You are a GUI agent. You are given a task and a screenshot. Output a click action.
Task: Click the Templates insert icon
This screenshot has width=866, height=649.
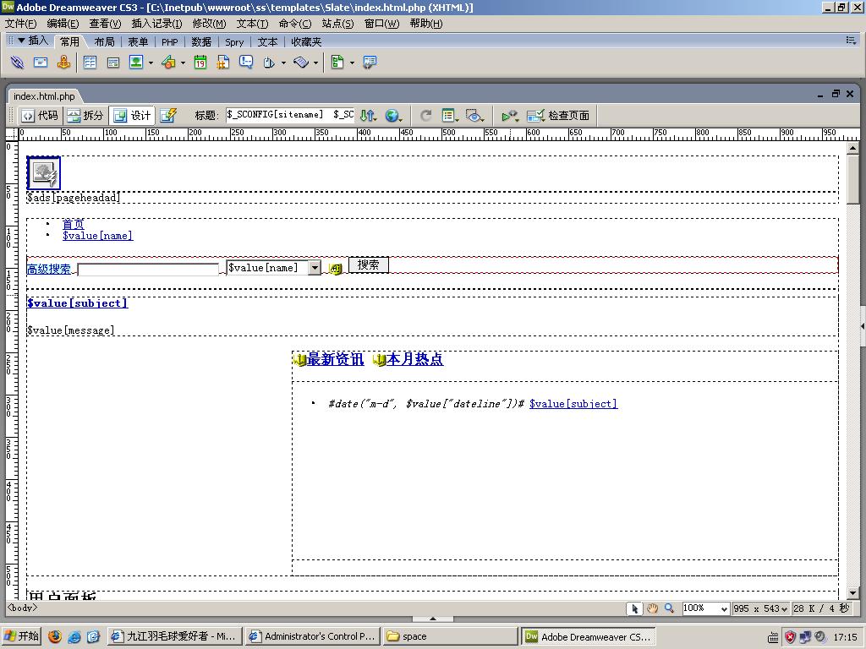pos(337,63)
